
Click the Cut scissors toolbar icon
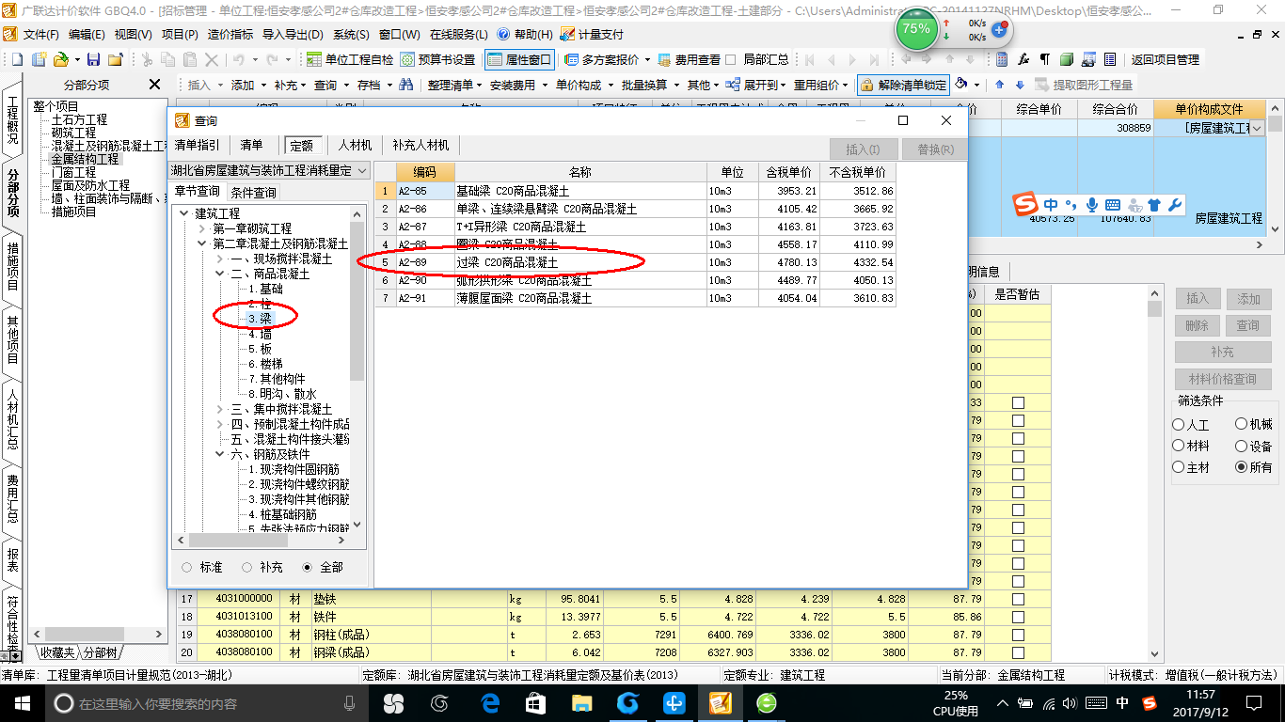point(147,59)
